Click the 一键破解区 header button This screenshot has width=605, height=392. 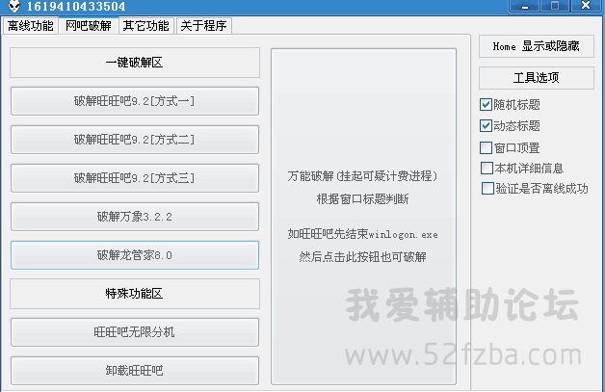tap(135, 63)
